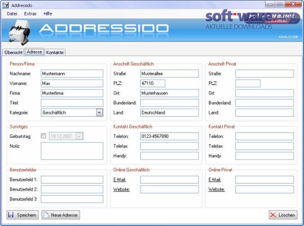This screenshot has width=304, height=226.
Task: Click the Anschrift Privat Ort field
Action: point(265,93)
